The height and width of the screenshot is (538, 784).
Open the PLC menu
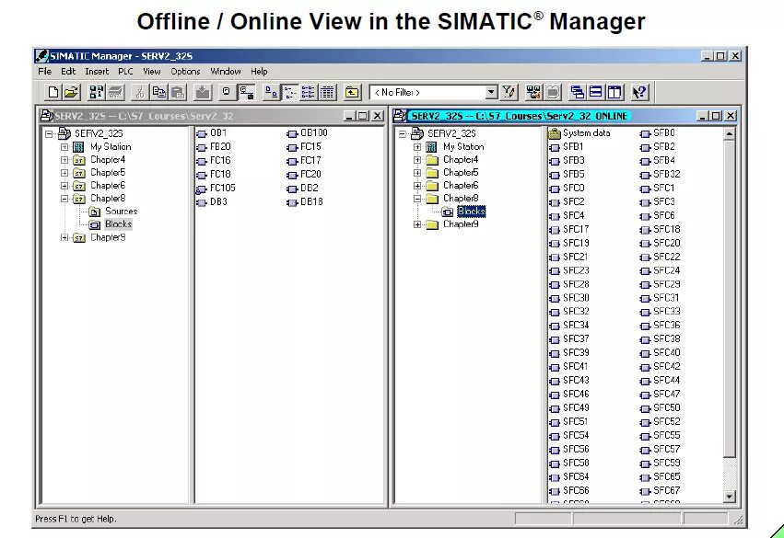coord(125,72)
